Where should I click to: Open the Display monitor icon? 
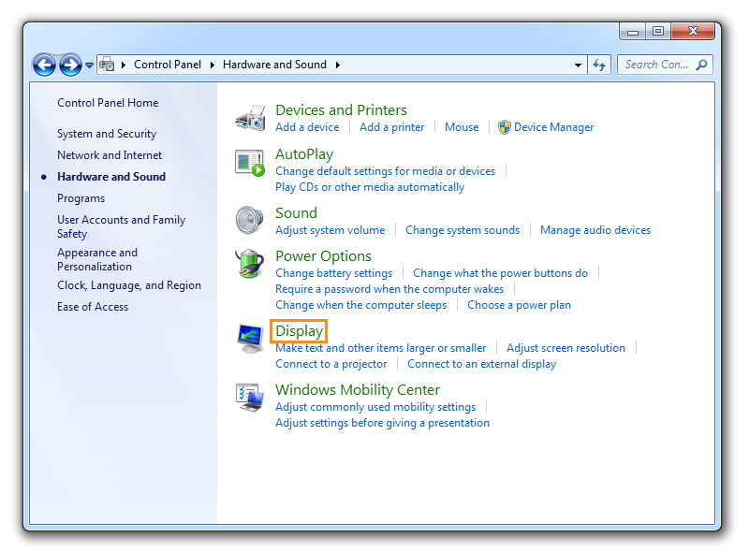pos(250,338)
